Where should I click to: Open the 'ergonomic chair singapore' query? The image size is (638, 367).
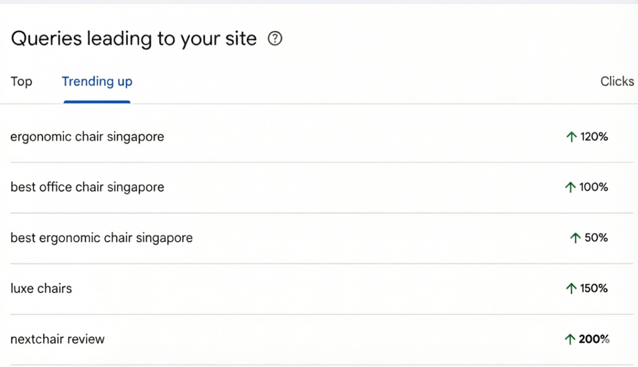coord(87,137)
